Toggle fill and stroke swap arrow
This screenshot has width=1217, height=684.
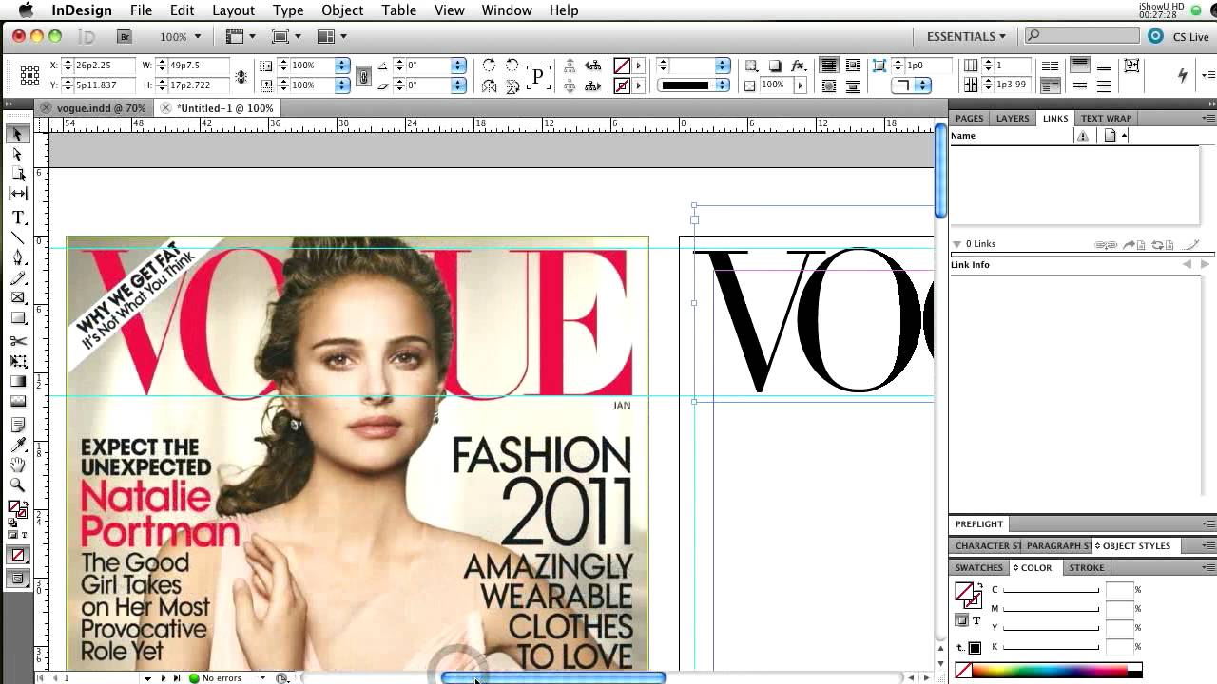click(25, 505)
